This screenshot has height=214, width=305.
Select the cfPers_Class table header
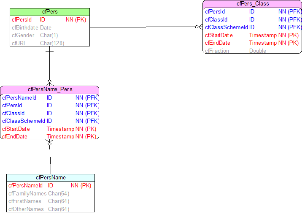point(252,4)
